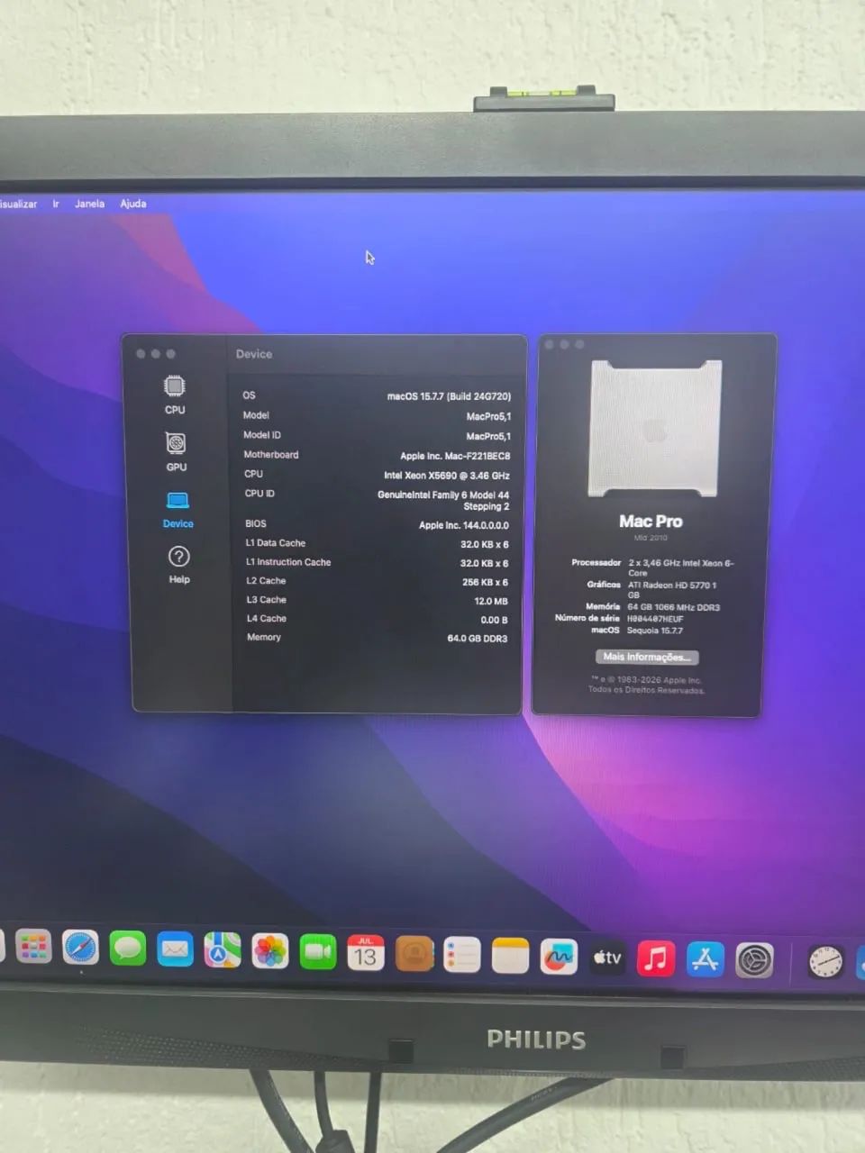This screenshot has width=865, height=1153.
Task: Open Contacts from the dock
Action: click(414, 954)
